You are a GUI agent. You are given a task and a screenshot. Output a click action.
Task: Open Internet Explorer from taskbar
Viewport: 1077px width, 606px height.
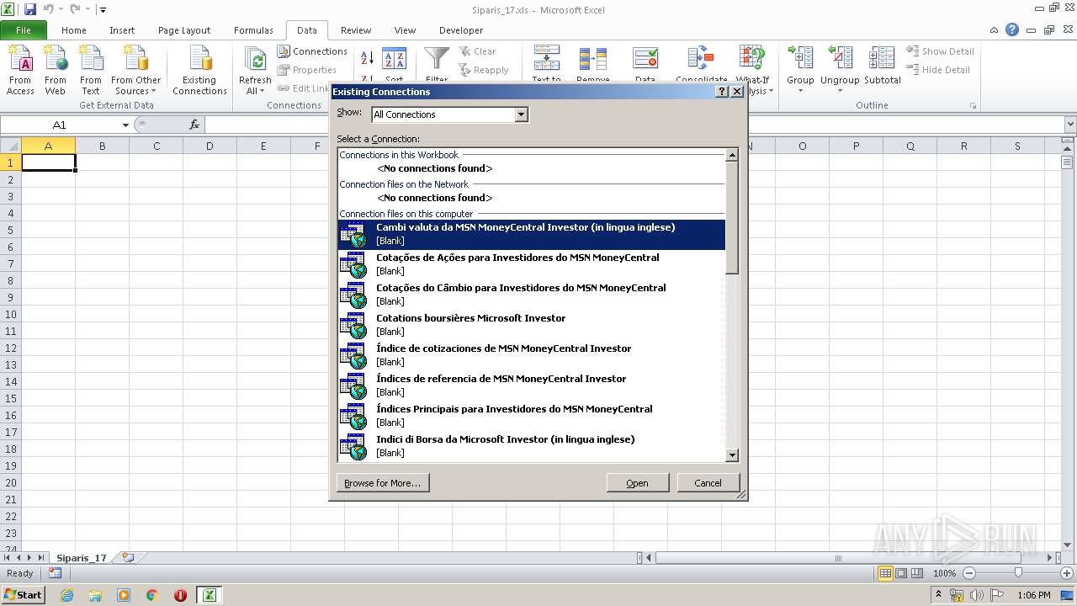[x=66, y=595]
